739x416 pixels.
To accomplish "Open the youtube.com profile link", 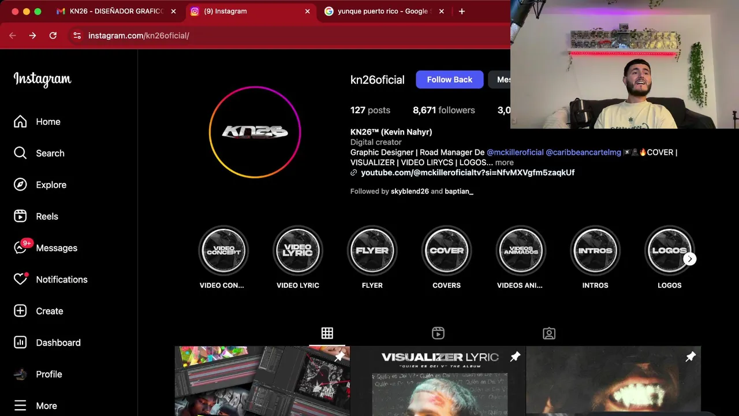I will 468,173.
